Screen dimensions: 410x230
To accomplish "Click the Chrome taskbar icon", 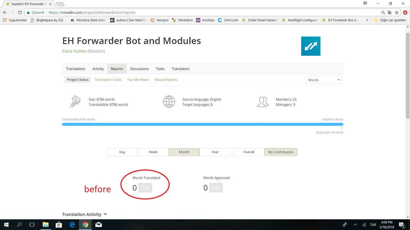I will (85, 225).
